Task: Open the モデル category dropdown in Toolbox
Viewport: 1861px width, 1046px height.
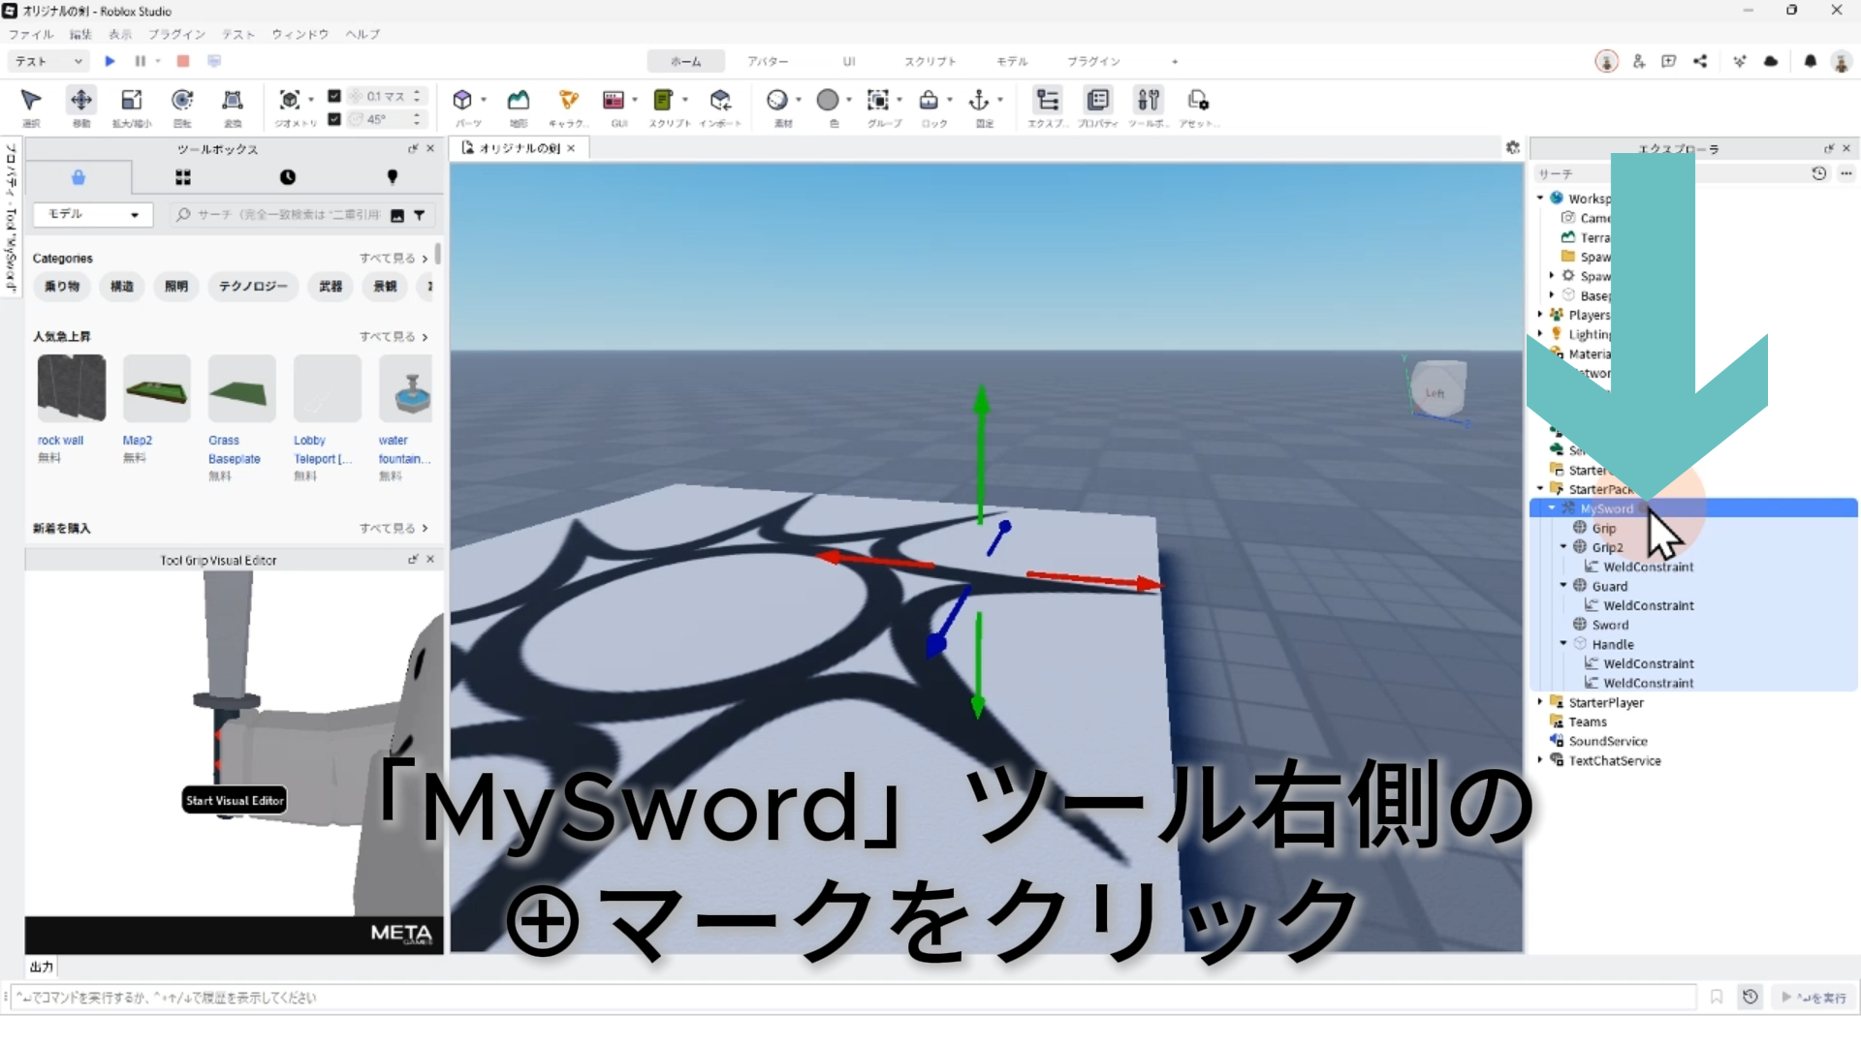Action: pos(93,214)
